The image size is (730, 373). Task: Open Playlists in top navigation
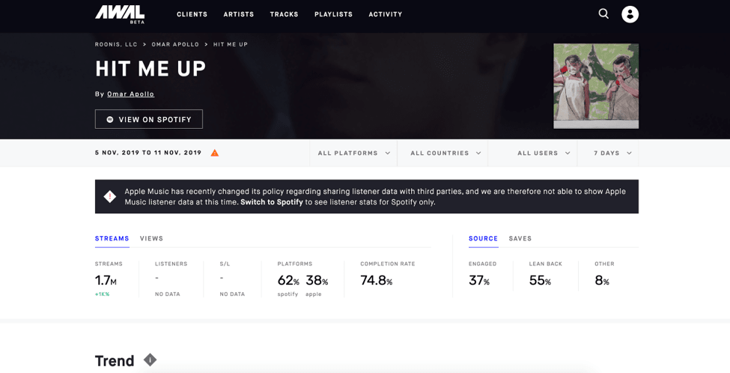(333, 14)
